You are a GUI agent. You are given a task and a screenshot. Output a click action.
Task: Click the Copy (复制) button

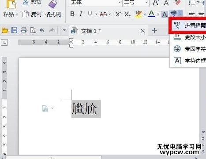pyautogui.click(x=32, y=14)
